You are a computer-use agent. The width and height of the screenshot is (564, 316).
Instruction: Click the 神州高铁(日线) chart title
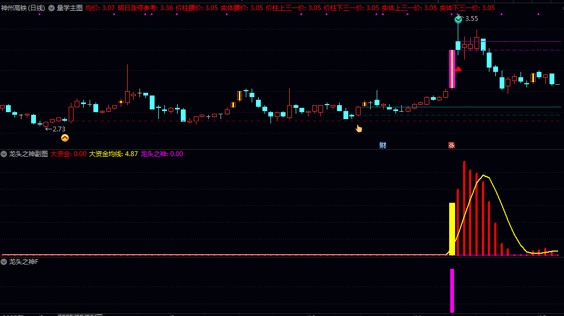coord(23,8)
